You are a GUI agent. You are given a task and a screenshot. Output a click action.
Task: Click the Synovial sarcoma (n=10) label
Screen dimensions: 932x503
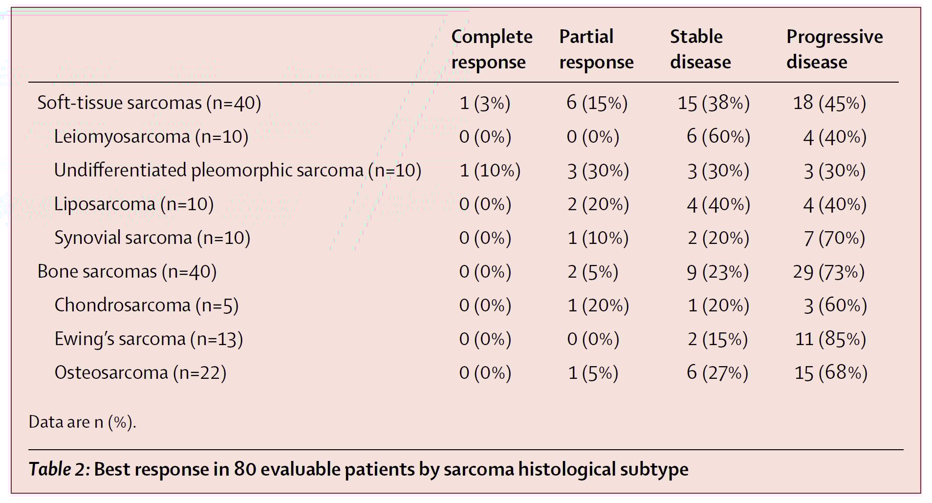pyautogui.click(x=152, y=238)
